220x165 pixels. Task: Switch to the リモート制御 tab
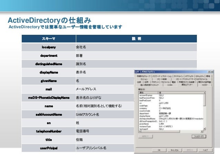pyautogui.click(x=162, y=79)
